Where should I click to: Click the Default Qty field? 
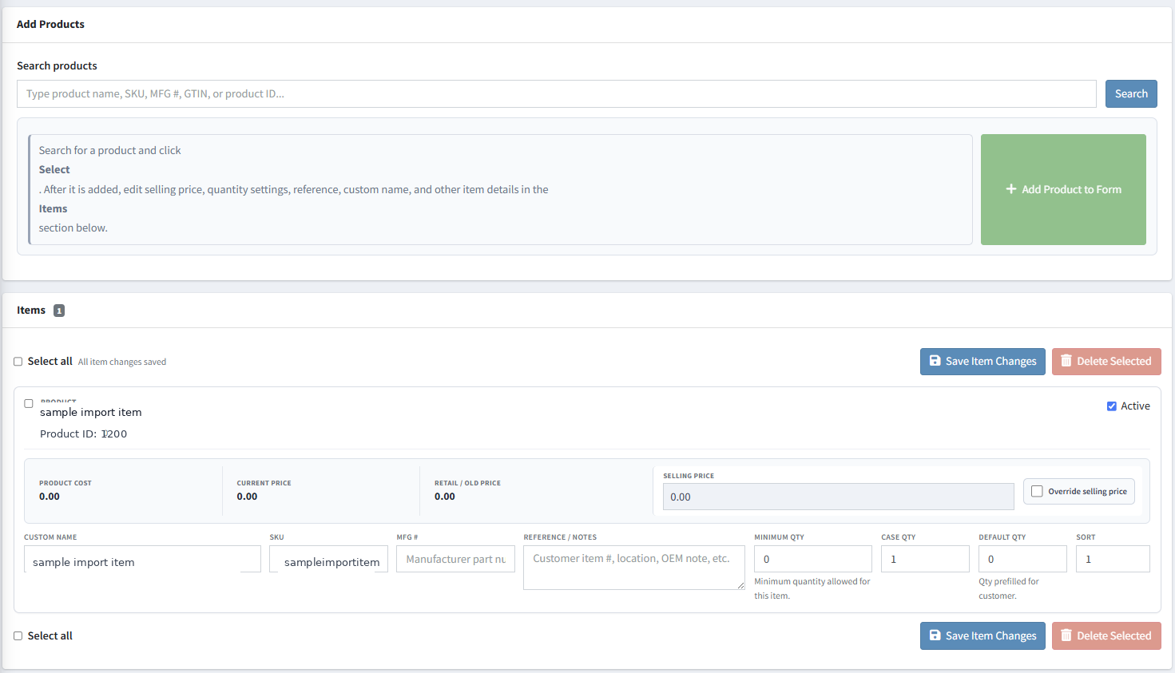pos(1022,559)
